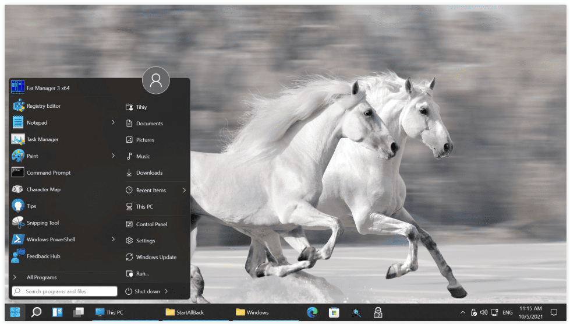The height and width of the screenshot is (324, 570).
Task: Click the tray lock-shaped device icon
Action: point(473,312)
